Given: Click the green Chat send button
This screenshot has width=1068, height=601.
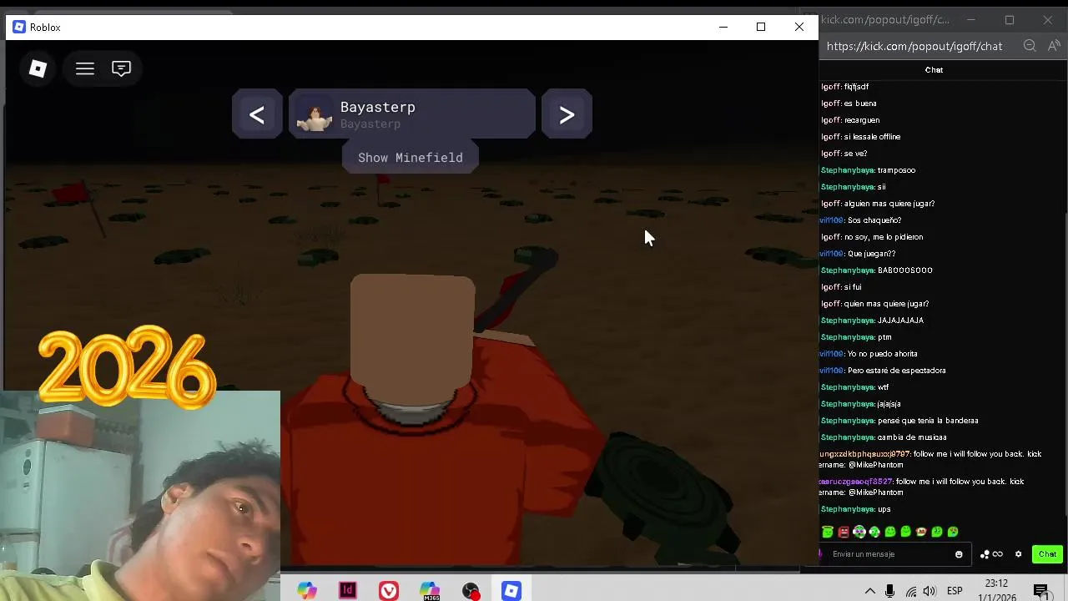Looking at the screenshot, I should 1047,554.
